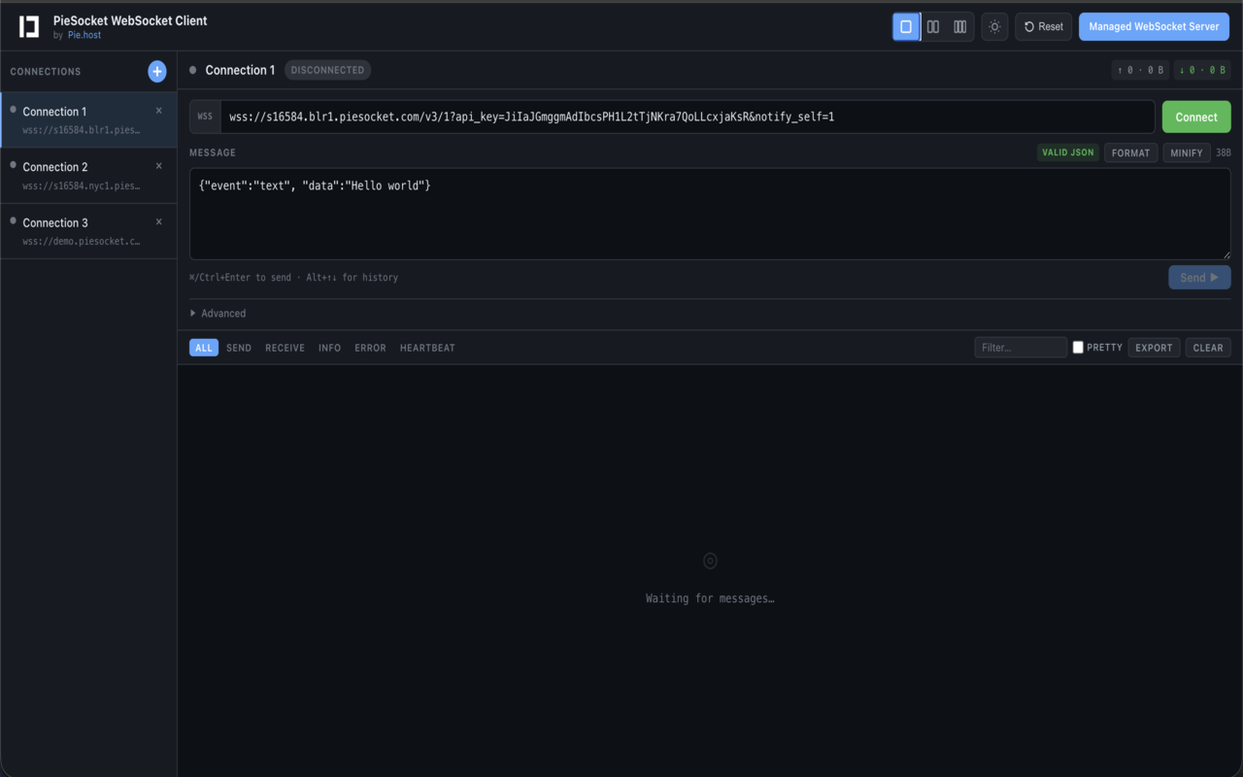Reset the WebSocket client
The height and width of the screenshot is (777, 1243).
click(1044, 26)
